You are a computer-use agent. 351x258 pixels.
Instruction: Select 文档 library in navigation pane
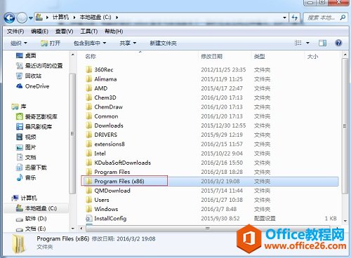(26, 157)
